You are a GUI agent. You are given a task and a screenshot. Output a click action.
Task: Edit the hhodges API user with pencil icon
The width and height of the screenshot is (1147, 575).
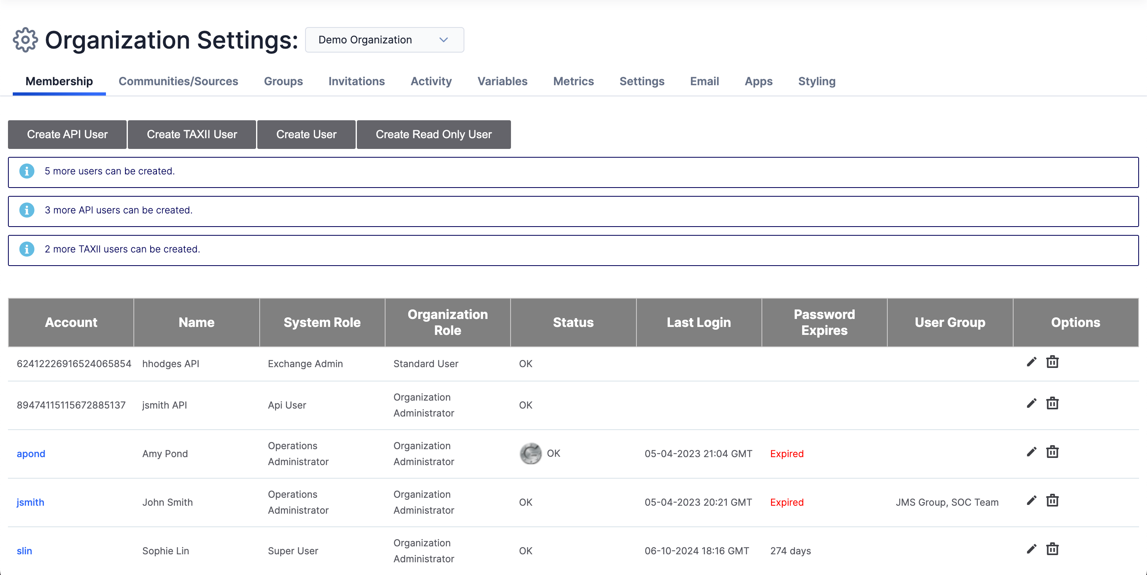click(x=1031, y=362)
